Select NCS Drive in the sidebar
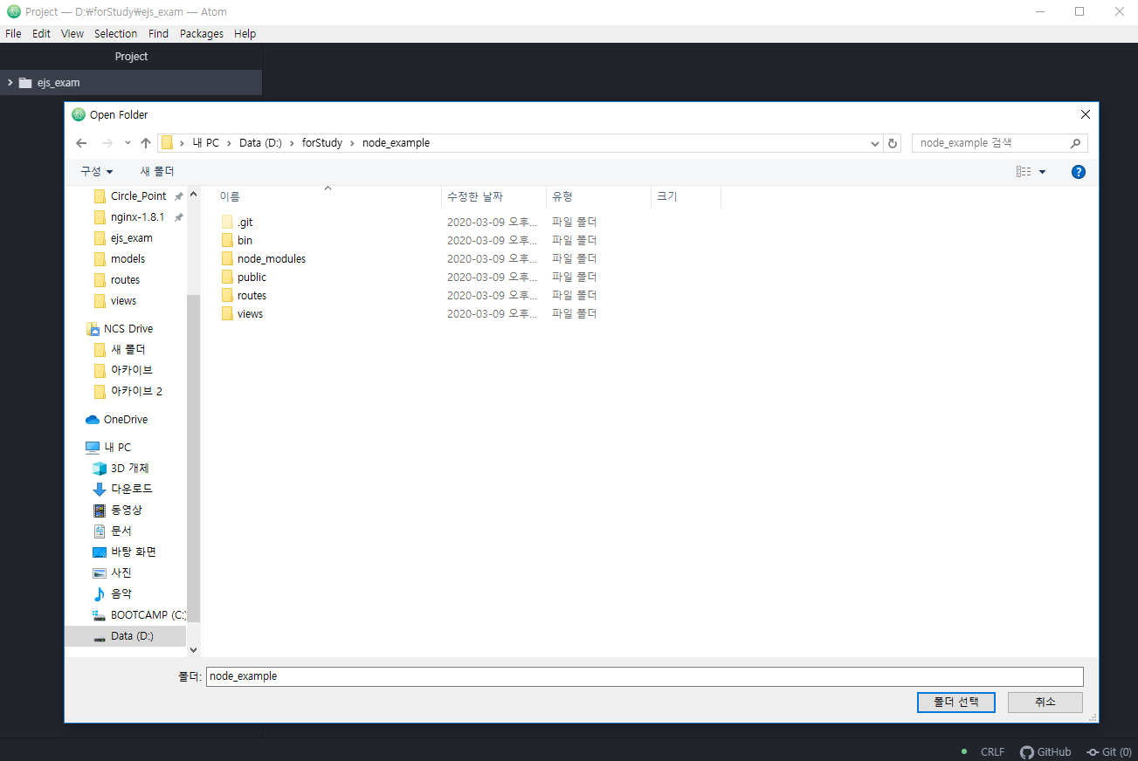Image resolution: width=1138 pixels, height=761 pixels. point(120,329)
